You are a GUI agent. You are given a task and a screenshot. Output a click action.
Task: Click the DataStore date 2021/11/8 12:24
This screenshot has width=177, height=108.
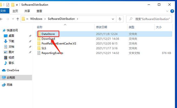click(x=107, y=34)
